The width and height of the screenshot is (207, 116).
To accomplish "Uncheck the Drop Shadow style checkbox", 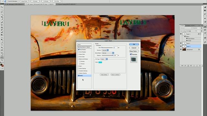I will tap(79, 50).
